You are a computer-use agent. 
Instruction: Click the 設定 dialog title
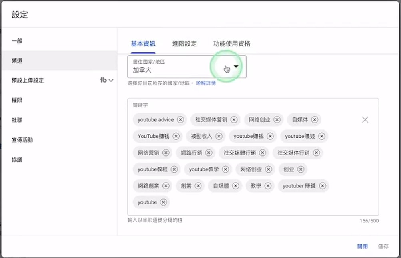point(20,14)
